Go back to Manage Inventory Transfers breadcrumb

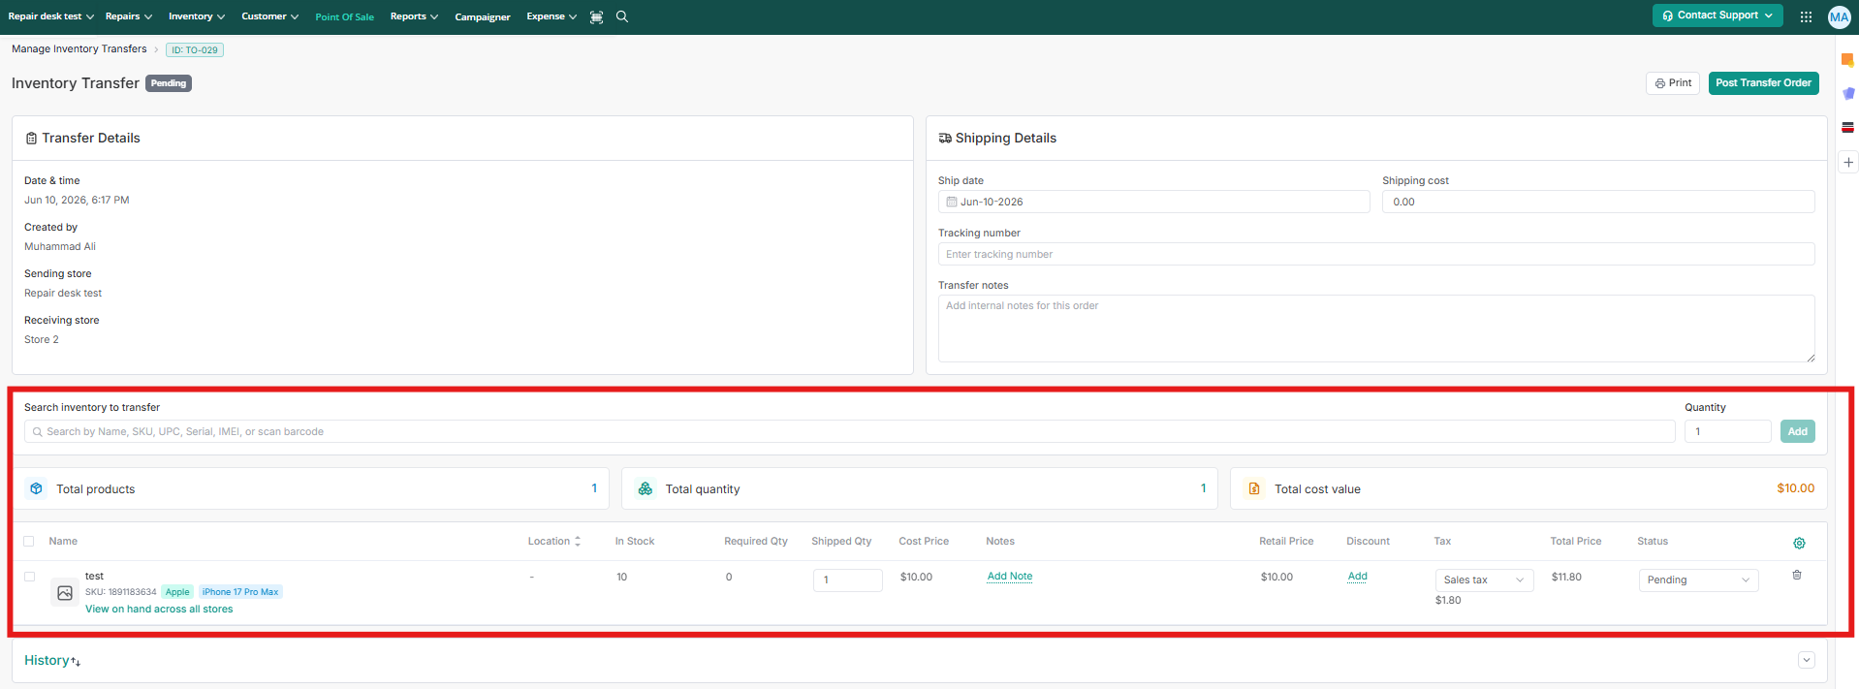[x=79, y=48]
